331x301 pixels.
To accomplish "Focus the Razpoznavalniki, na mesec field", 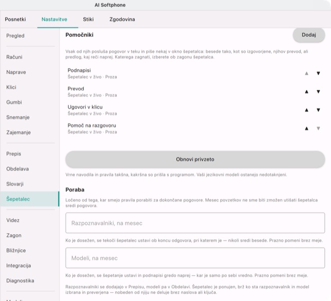I will click(x=195, y=223).
